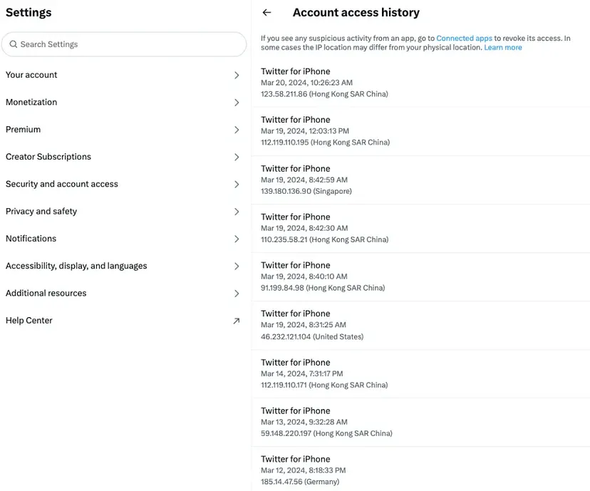Image resolution: width=590 pixels, height=491 pixels.
Task: Click the external link arrow next to Help Center
Action: click(x=237, y=321)
